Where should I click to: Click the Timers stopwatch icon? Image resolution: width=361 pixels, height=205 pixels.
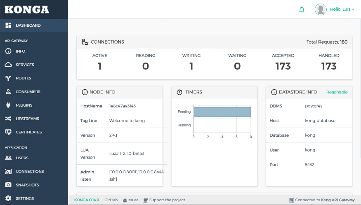tap(179, 92)
